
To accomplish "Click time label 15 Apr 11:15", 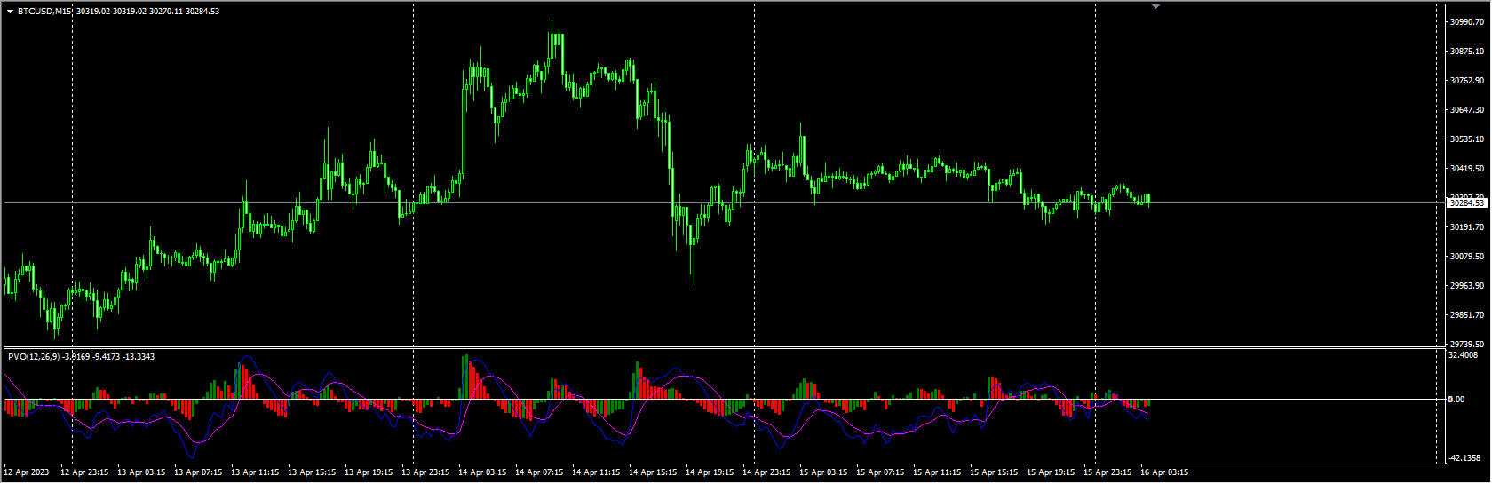I will [x=937, y=472].
